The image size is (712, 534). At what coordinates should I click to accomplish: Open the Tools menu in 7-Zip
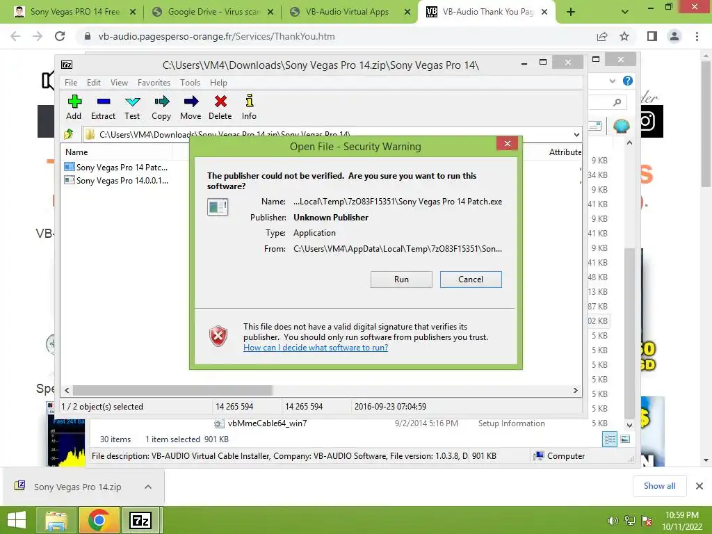point(190,83)
